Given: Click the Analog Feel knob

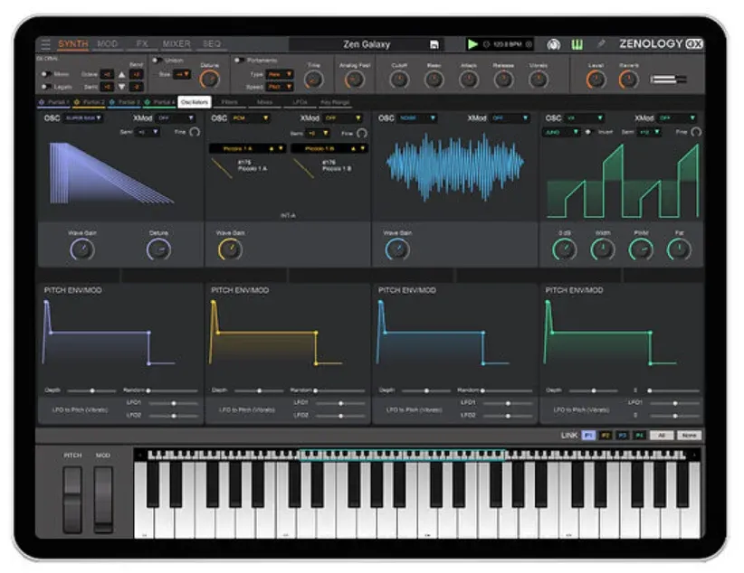Looking at the screenshot, I should (355, 80).
